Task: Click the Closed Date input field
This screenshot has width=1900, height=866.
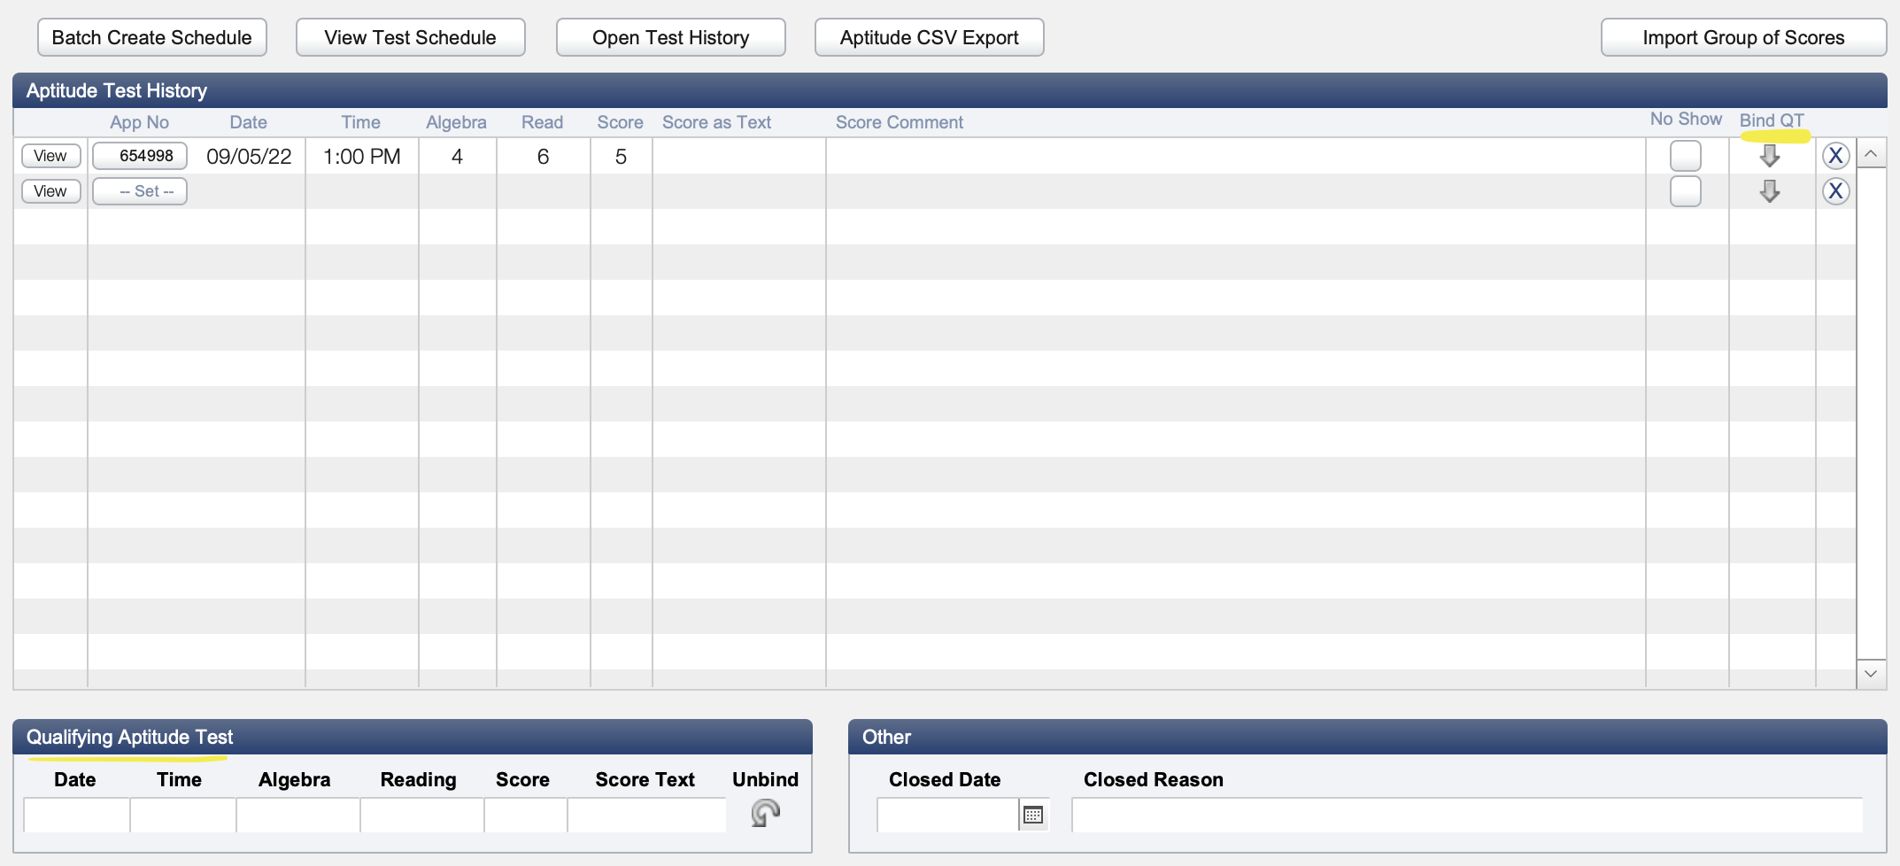Action: (x=947, y=815)
